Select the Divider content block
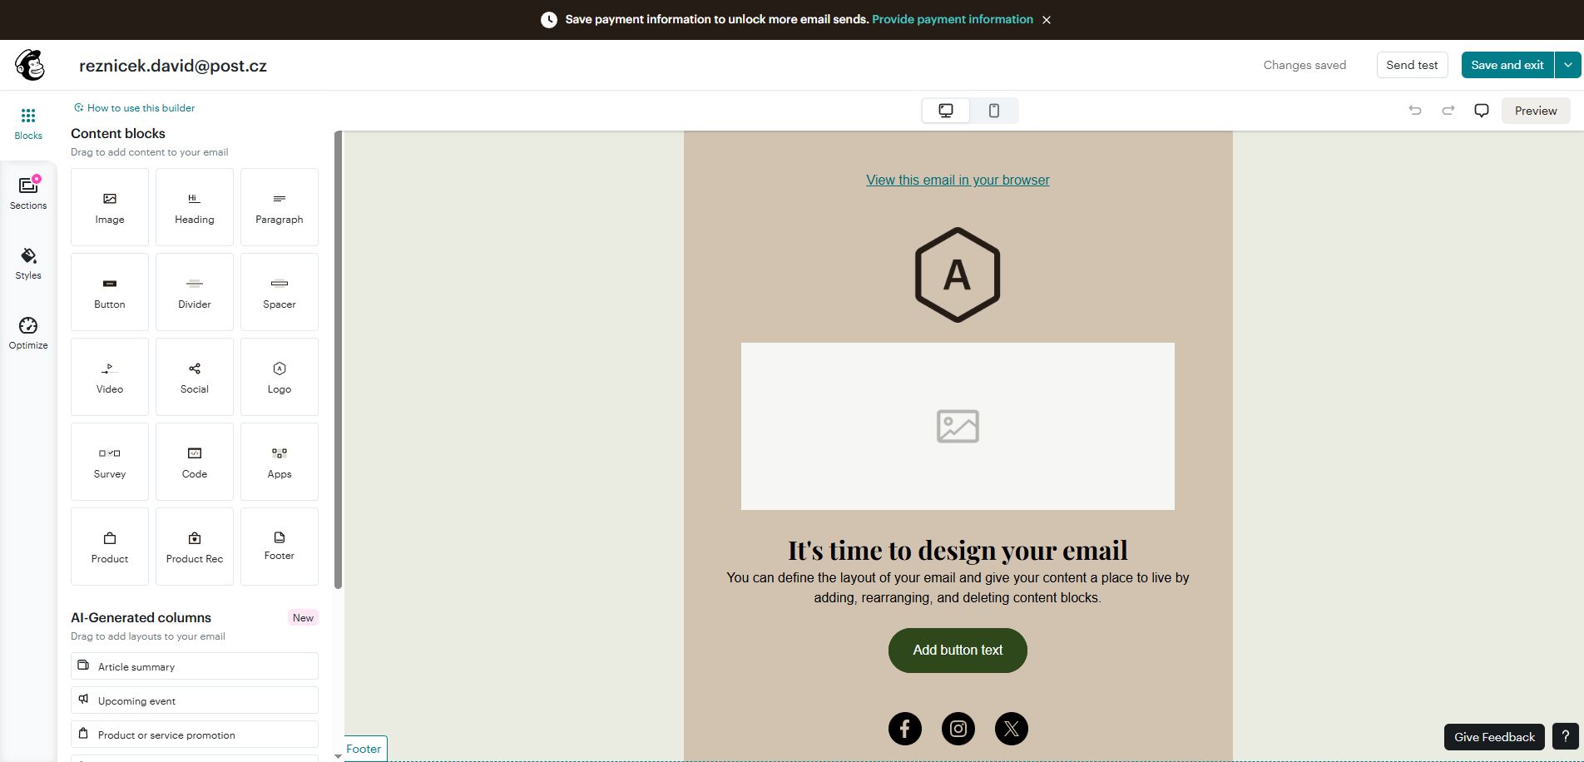The width and height of the screenshot is (1584, 762). tap(195, 292)
